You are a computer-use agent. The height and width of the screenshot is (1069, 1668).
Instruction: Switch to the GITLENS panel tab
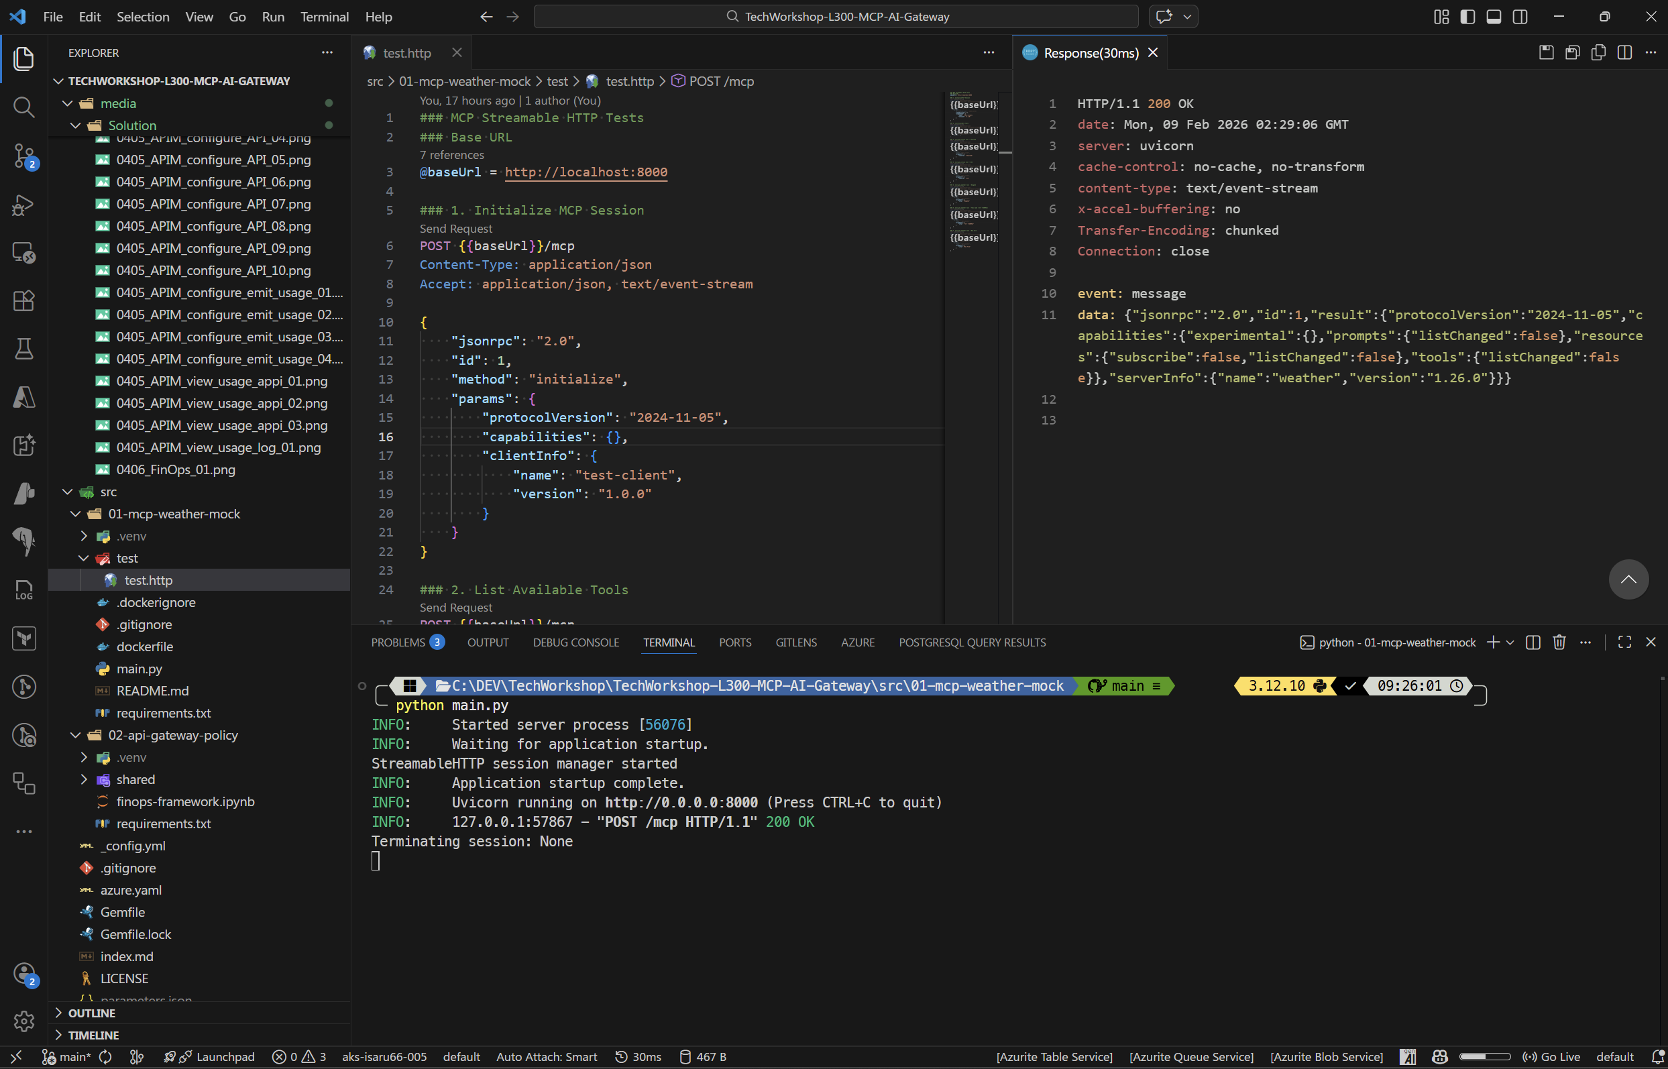coord(795,642)
